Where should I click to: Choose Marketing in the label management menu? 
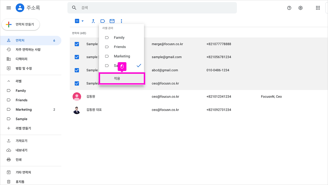(x=121, y=56)
